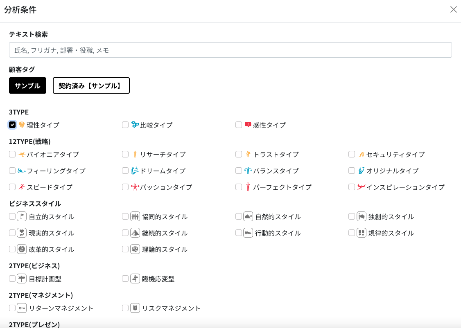Click the リスクマネジメント shield icon
The width and height of the screenshot is (461, 328).
click(x=135, y=308)
